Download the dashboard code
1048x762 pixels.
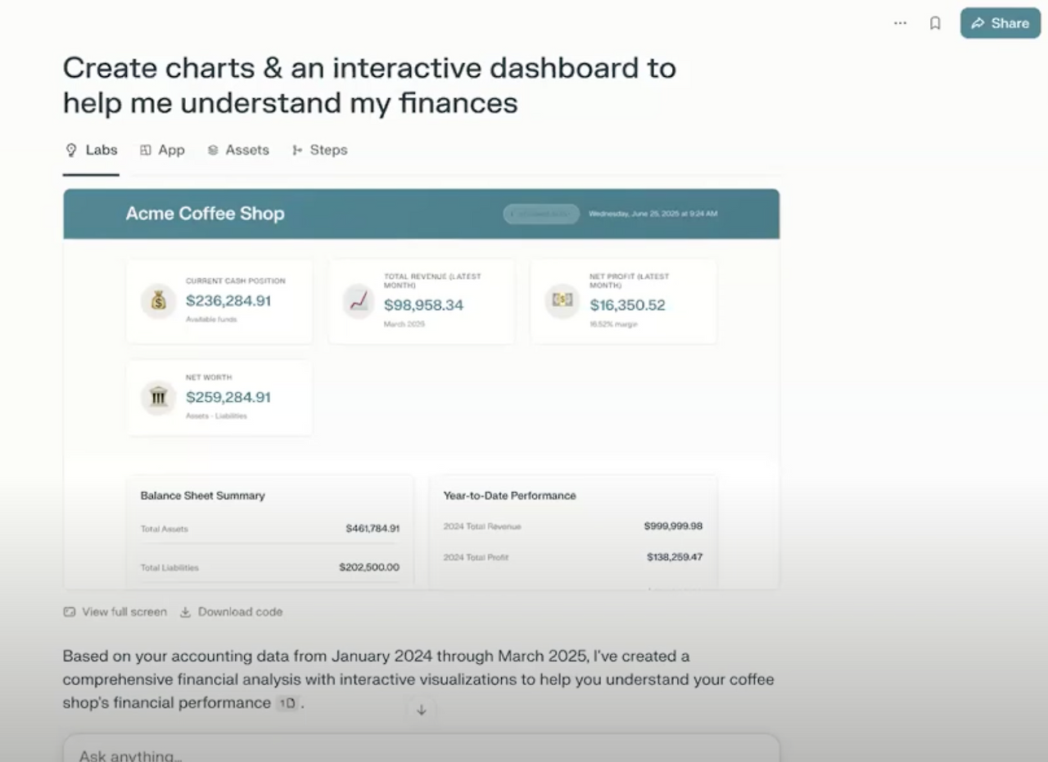pyautogui.click(x=231, y=611)
